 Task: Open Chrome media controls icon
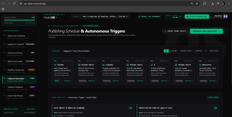click(218, 3)
